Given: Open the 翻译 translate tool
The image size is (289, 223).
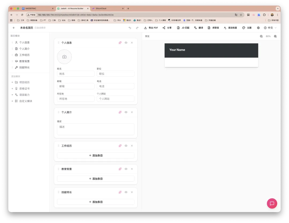Looking at the screenshot, I should pyautogui.click(x=199, y=28).
